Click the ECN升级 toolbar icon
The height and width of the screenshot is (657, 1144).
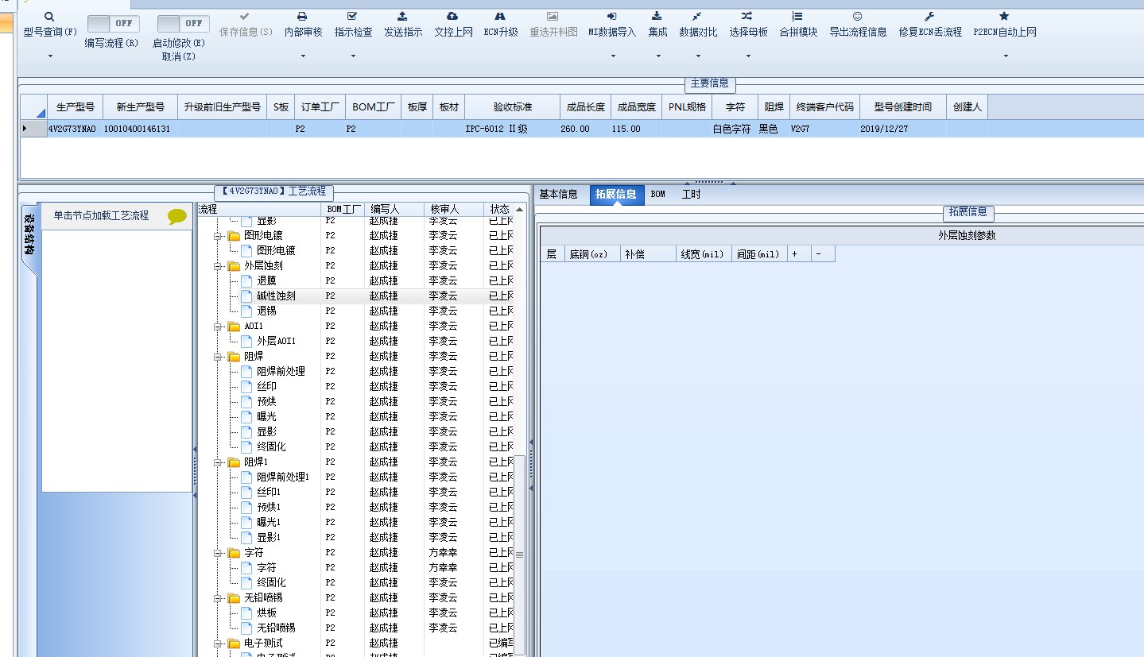point(500,16)
